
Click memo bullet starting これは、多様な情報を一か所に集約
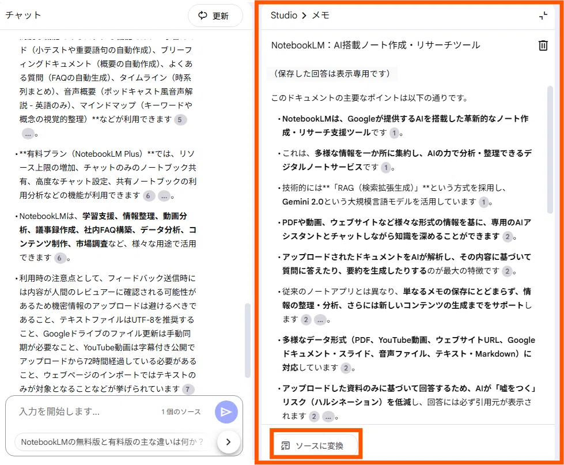404,160
